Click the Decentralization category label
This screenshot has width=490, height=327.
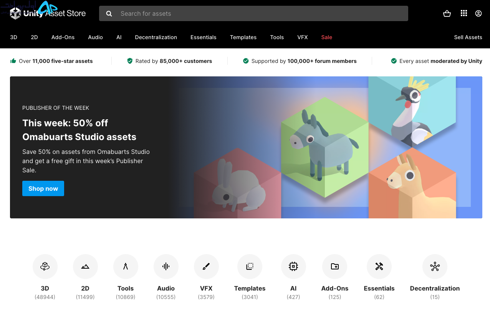tap(435, 288)
